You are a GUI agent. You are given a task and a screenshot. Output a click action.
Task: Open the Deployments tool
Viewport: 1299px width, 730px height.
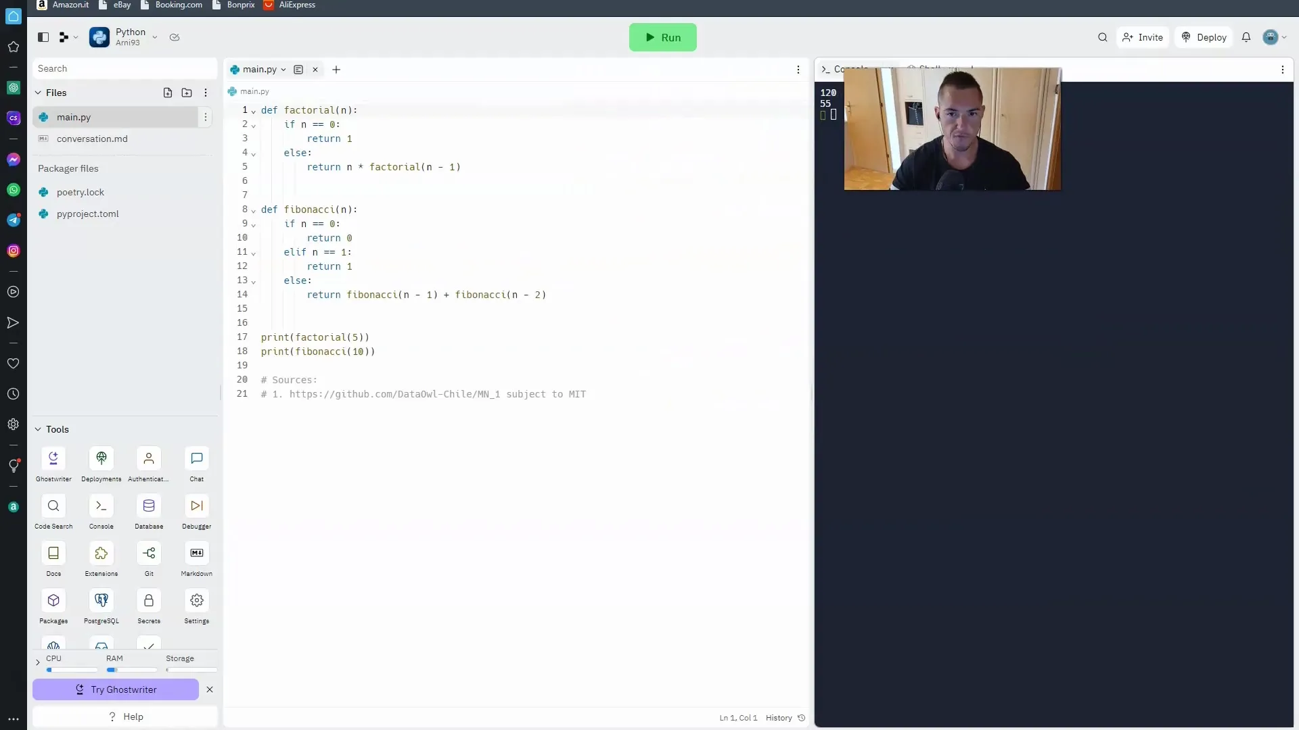tap(101, 464)
